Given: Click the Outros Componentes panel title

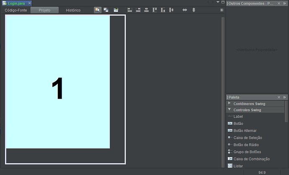Looking at the screenshot, I should click(x=251, y=3).
